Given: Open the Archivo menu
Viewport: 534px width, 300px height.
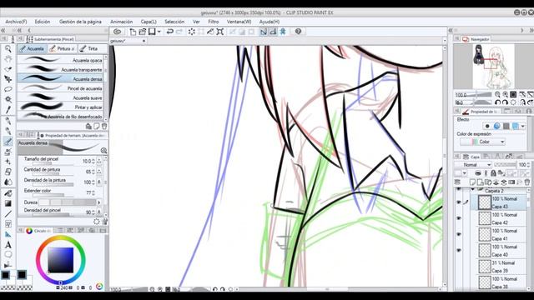Looking at the screenshot, I should pyautogui.click(x=16, y=22).
